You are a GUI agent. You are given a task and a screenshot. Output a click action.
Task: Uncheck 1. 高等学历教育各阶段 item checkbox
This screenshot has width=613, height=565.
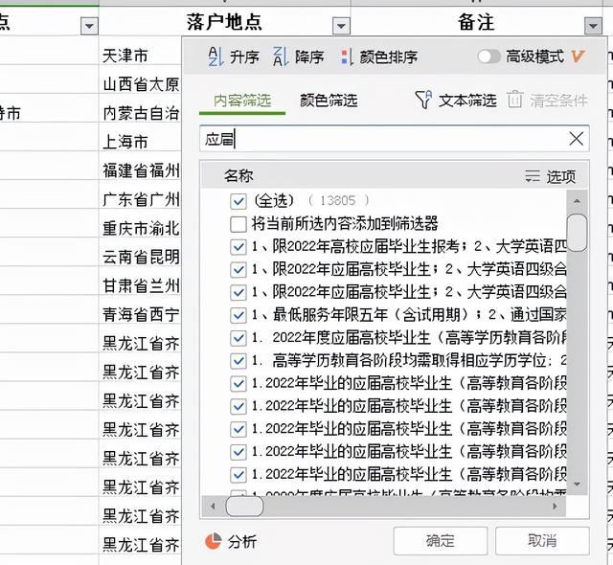(238, 361)
